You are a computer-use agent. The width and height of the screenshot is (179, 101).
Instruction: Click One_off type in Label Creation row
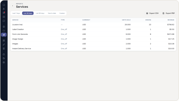coord(64,29)
